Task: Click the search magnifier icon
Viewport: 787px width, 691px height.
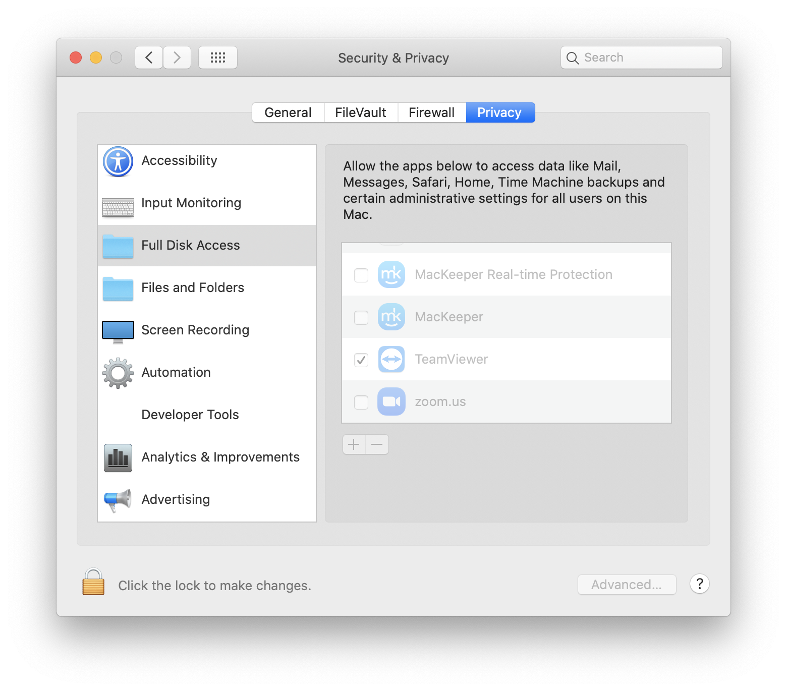Action: [573, 58]
